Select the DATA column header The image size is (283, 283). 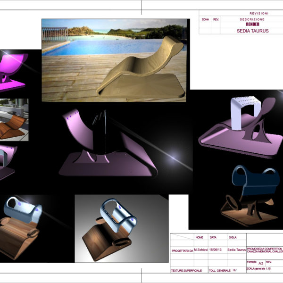213,237
